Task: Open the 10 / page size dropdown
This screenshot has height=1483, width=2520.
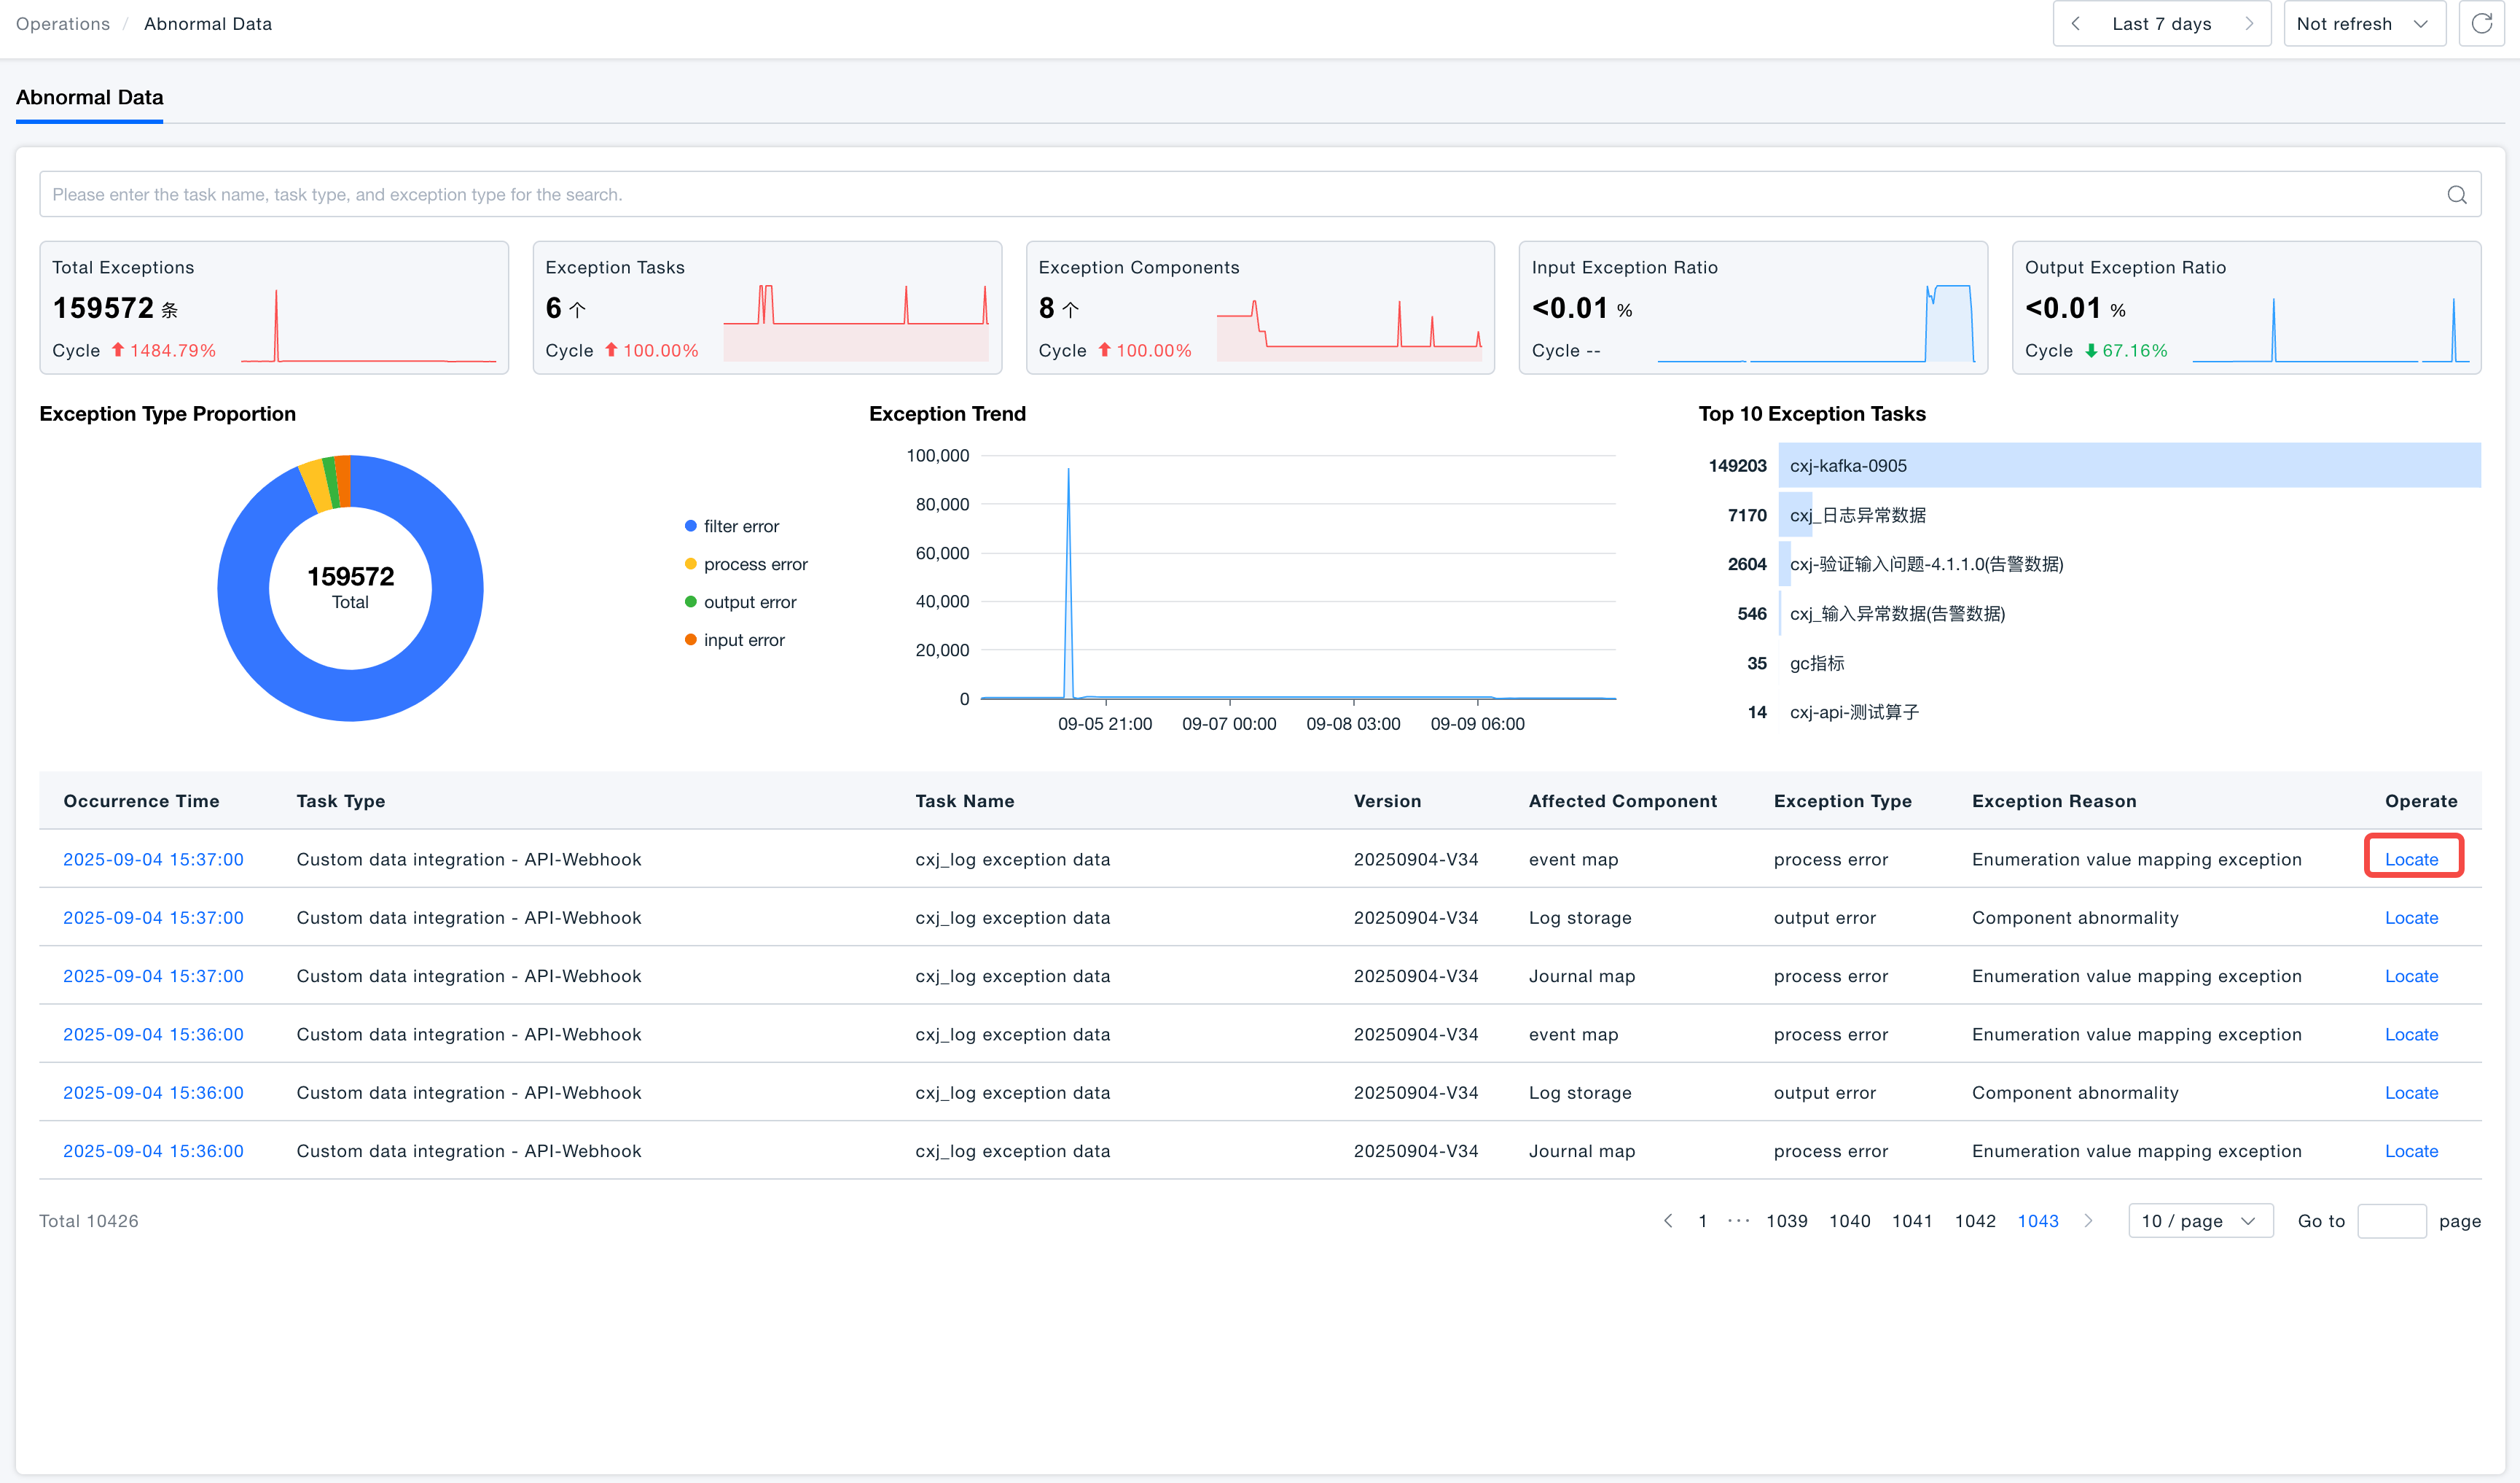Action: 2199,1221
